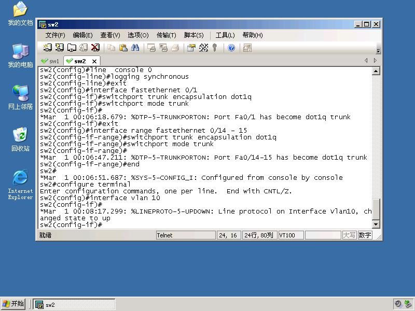Open the Connect session toolbar icon
The image size is (415, 311).
tap(48, 48)
